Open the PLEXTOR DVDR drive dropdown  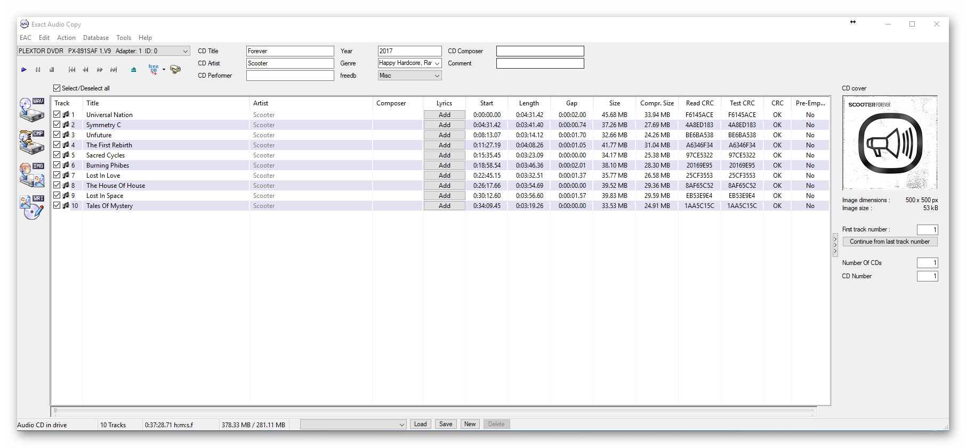(185, 51)
